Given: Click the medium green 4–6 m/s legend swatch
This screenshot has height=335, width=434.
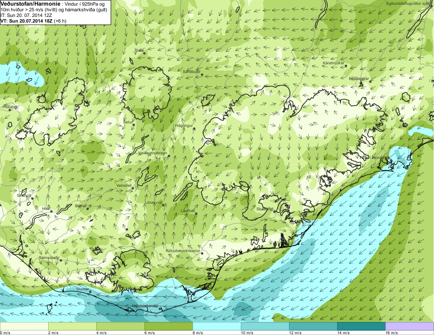Looking at the screenshot, I should tap(120, 326).
